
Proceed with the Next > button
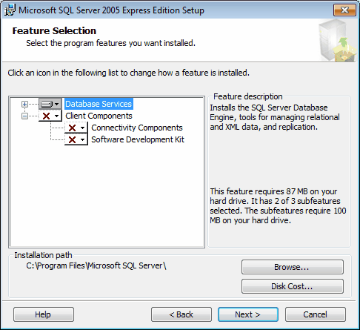(248, 314)
